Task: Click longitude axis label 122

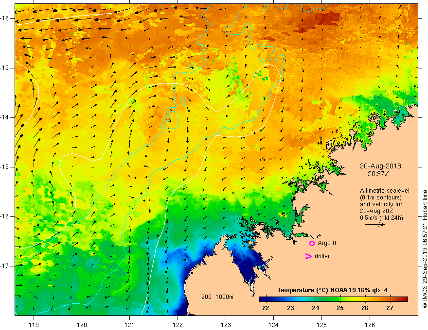Action: (x=178, y=325)
